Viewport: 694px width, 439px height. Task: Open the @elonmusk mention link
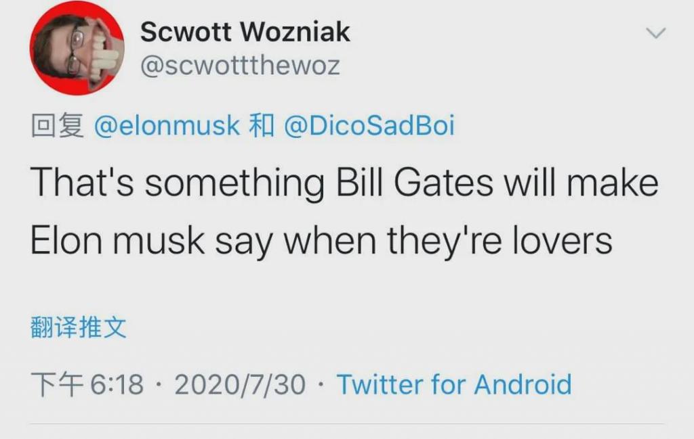click(x=167, y=125)
